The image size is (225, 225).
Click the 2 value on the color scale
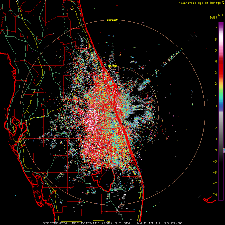pyautogui.click(x=216, y=84)
